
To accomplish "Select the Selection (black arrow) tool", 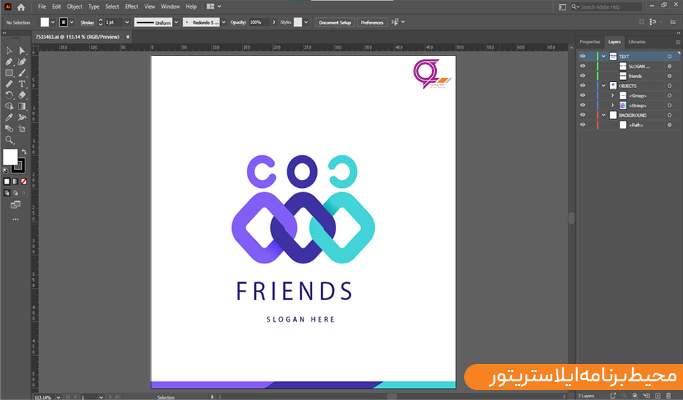I will pyautogui.click(x=9, y=51).
